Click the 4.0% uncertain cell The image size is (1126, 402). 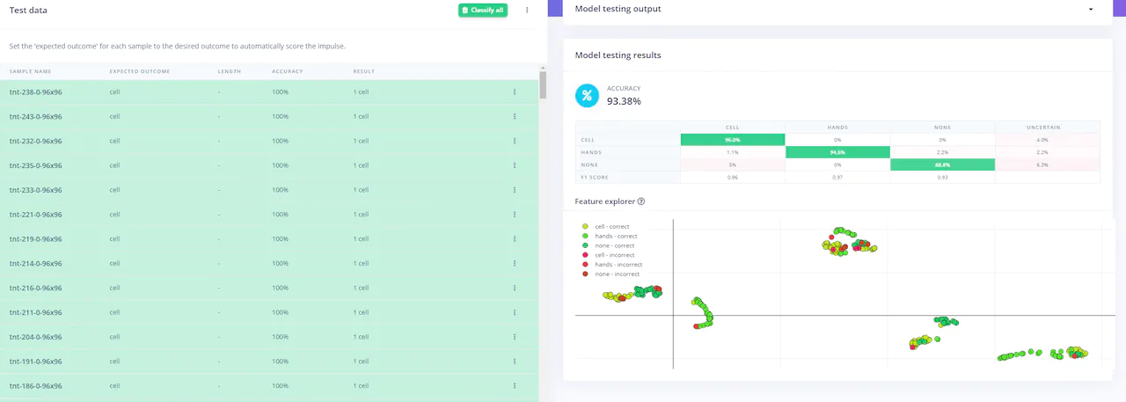click(1047, 139)
